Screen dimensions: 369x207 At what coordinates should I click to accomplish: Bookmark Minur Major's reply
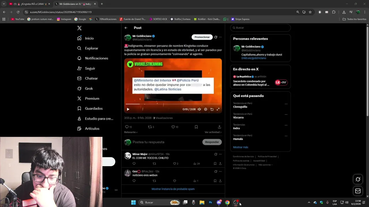pyautogui.click(x=215, y=164)
